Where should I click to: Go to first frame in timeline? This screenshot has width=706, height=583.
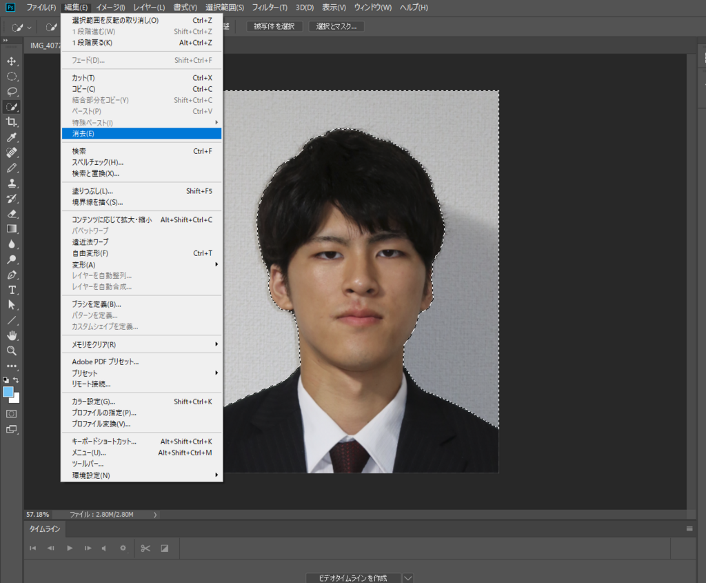click(x=32, y=549)
